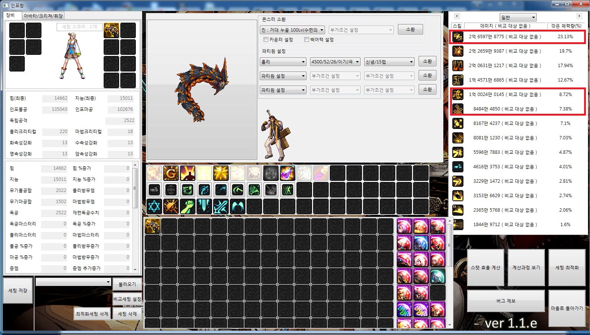The width and height of the screenshot is (590, 335).
Task: Enable the 카운터 설정 checkbox
Action: pos(266,40)
